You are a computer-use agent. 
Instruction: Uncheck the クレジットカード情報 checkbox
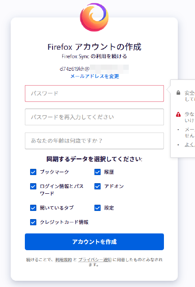pos(33,222)
